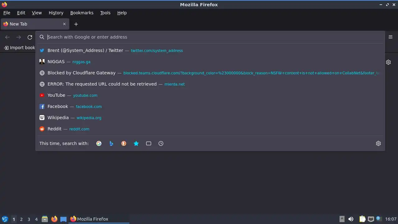Screen dimensions: 398x224
Task: Open the Edit menu
Action: pyautogui.click(x=21, y=13)
